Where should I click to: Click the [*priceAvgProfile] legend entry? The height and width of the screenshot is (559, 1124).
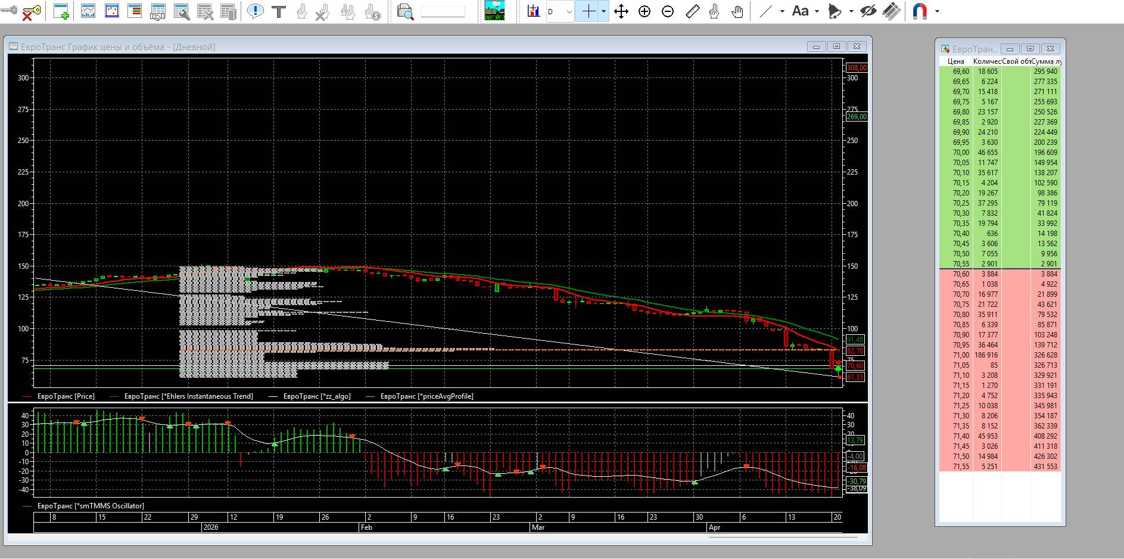point(420,396)
